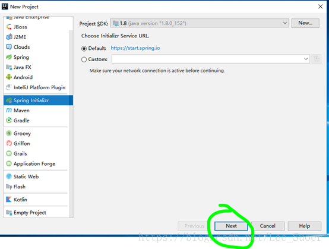
Task: Click the Java FX label
Action: coord(22,67)
